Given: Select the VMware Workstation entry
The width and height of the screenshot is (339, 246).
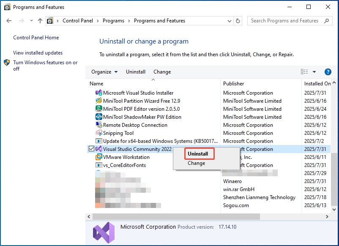Looking at the screenshot, I should [126, 157].
